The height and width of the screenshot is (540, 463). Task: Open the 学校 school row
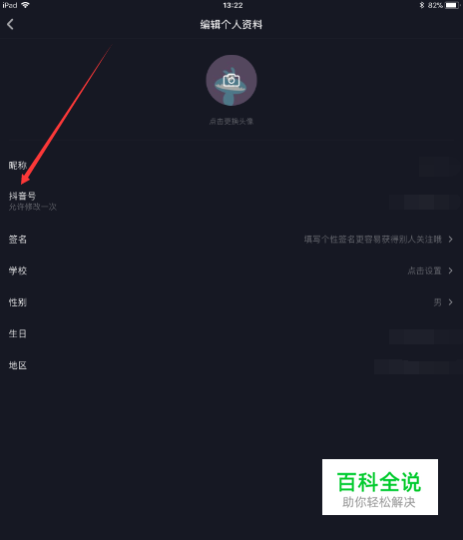click(x=231, y=270)
